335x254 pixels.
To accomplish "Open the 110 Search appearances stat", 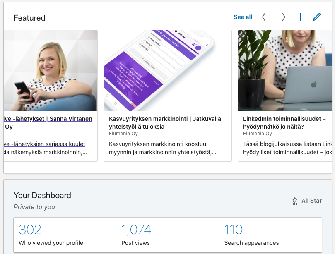I will pos(270,235).
